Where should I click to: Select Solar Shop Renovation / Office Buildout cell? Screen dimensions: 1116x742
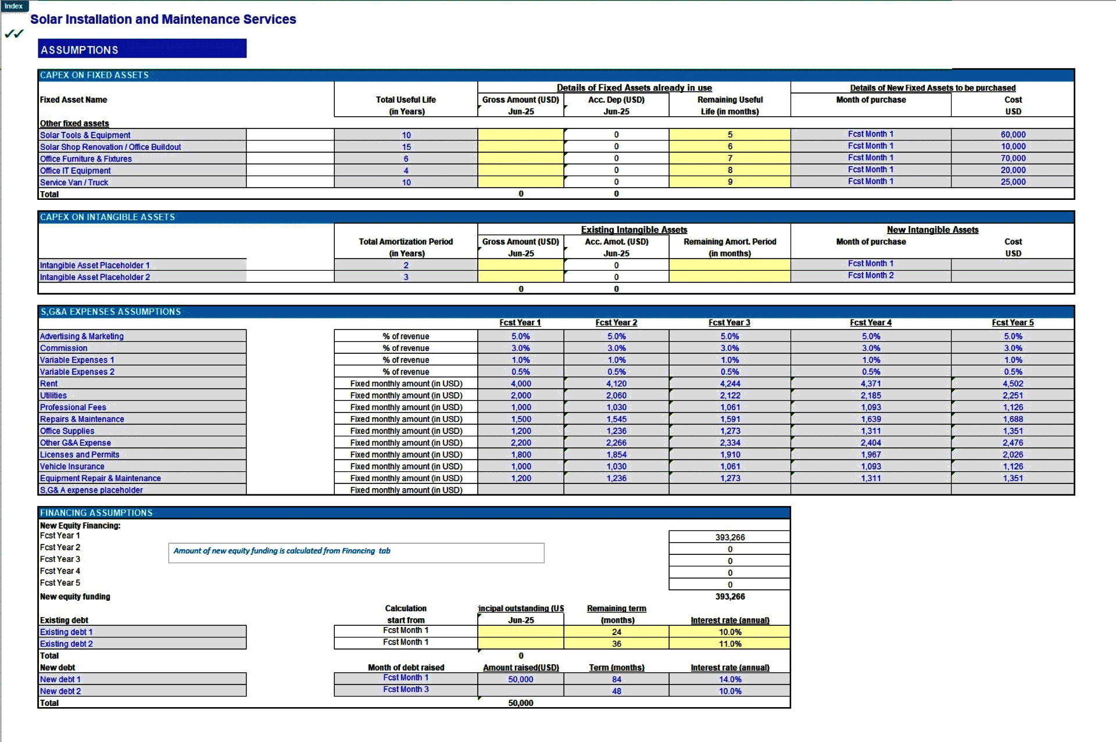click(142, 147)
